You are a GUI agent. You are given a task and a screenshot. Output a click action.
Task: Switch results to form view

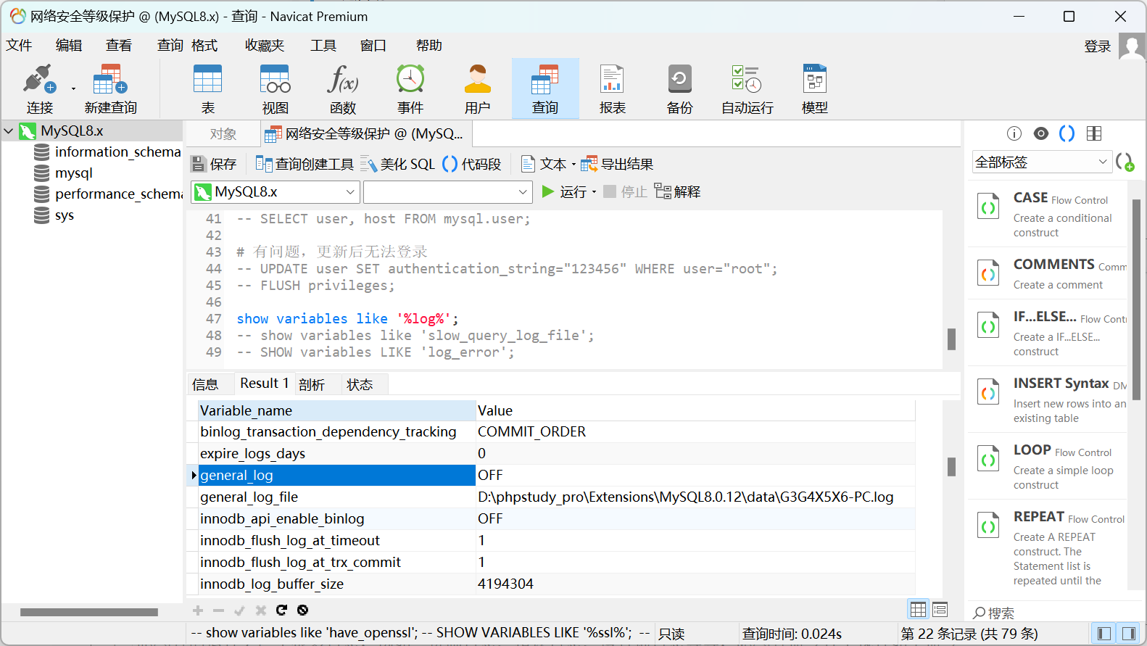(940, 610)
